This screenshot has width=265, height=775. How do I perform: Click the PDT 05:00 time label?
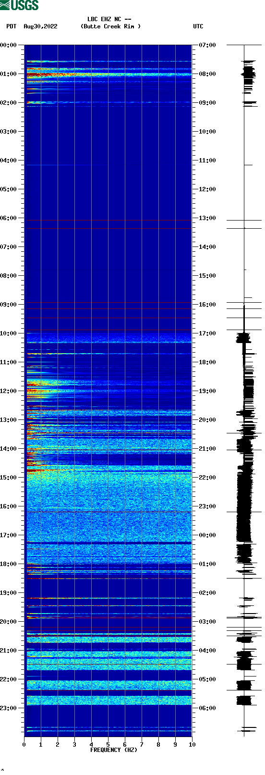[9, 189]
